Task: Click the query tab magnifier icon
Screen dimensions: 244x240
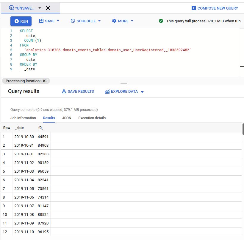Action: pyautogui.click(x=11, y=8)
